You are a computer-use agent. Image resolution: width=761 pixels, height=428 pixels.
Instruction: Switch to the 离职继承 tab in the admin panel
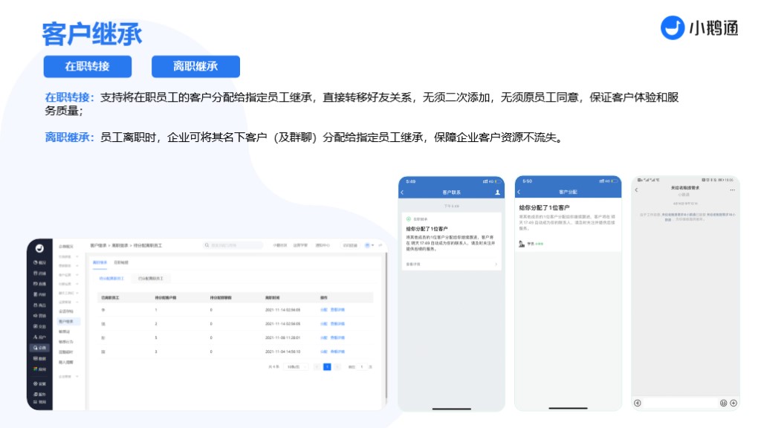(x=100, y=262)
